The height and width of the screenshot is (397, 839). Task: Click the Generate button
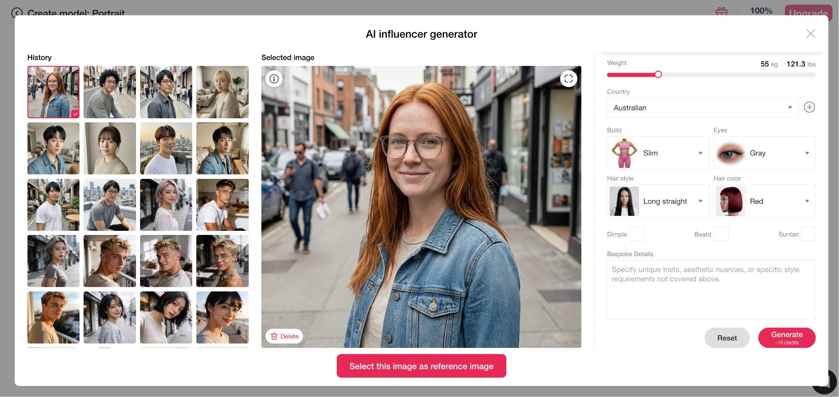(787, 338)
